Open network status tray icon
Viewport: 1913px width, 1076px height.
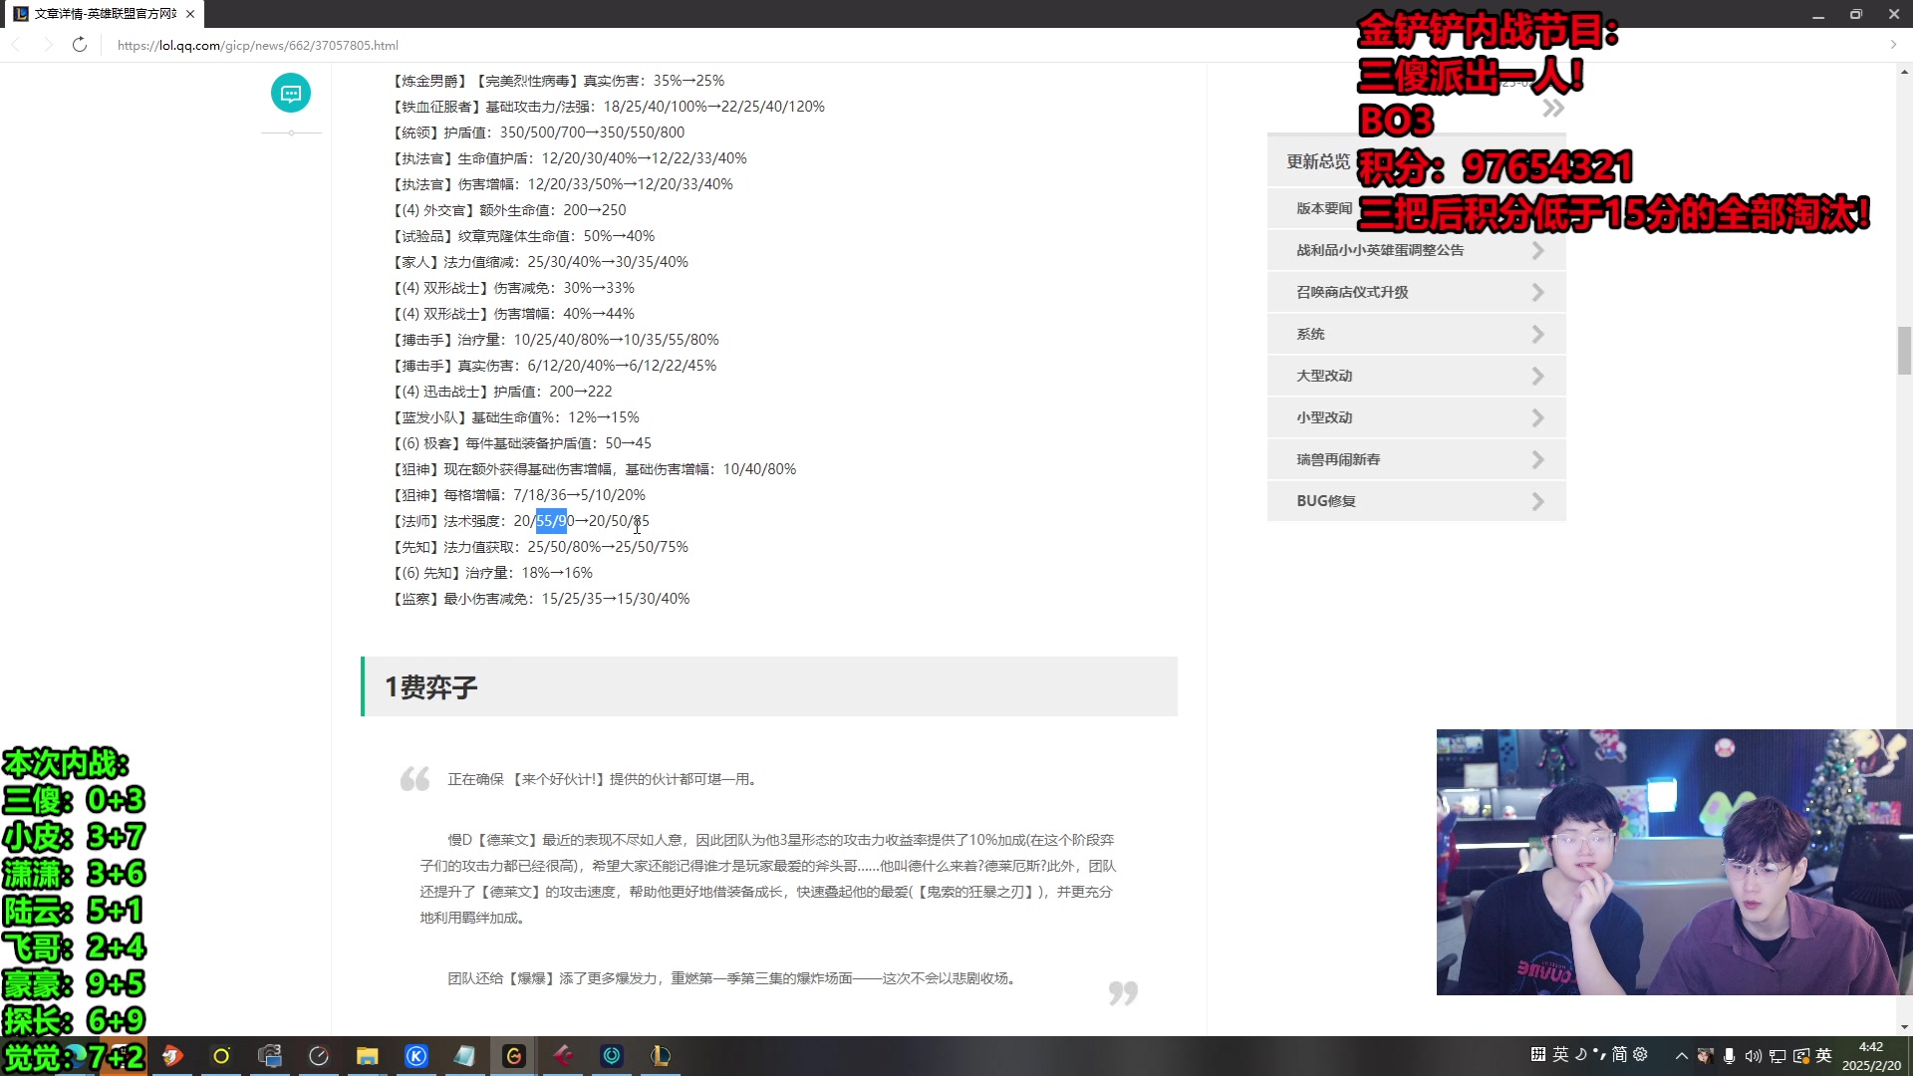(1777, 1056)
